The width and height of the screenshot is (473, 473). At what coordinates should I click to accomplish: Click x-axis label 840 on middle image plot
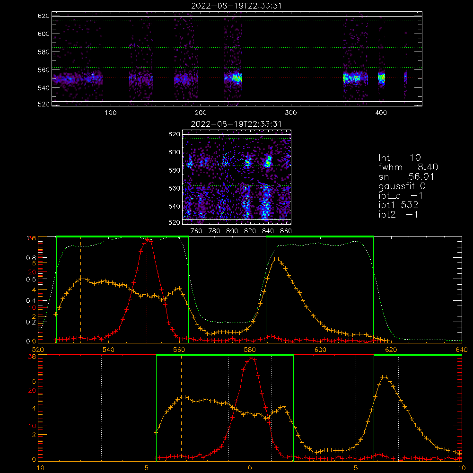(x=268, y=231)
